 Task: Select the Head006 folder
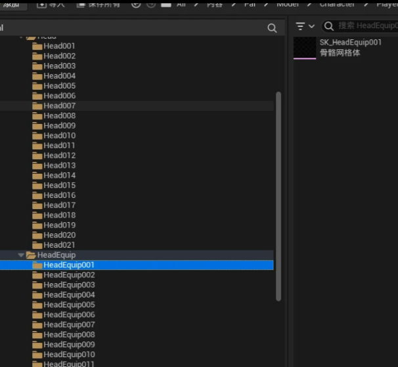[x=59, y=96]
